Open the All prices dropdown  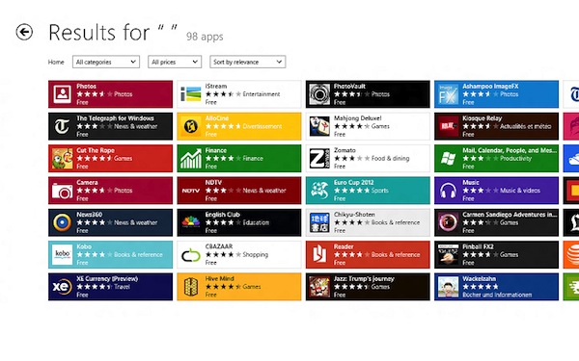[x=175, y=62]
